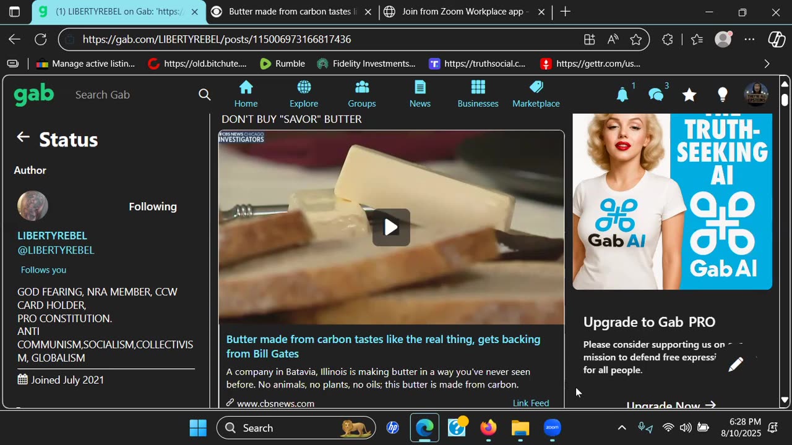792x445 pixels.
Task: Open the Explore section
Action: 304,95
